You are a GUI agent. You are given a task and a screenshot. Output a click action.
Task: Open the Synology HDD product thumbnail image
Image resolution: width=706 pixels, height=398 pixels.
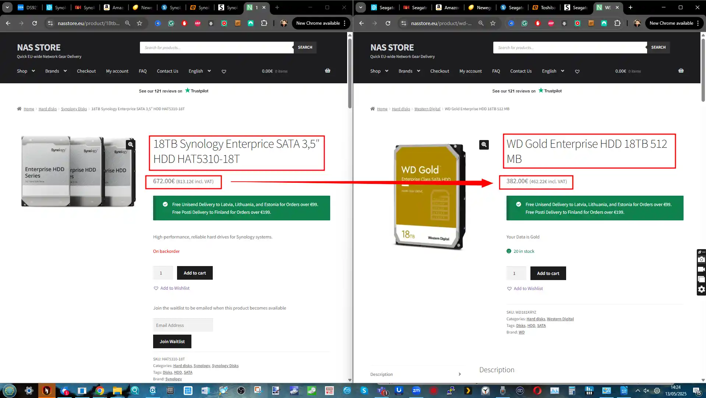coord(78,171)
